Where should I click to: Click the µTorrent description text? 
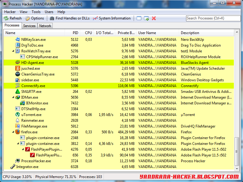pyautogui.click(x=188, y=115)
